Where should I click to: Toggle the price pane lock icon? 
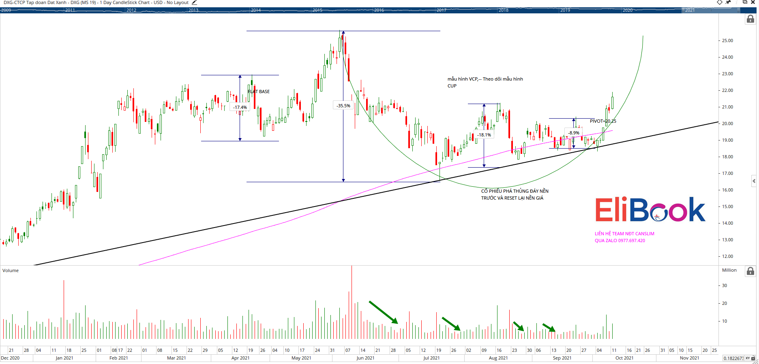click(x=750, y=19)
